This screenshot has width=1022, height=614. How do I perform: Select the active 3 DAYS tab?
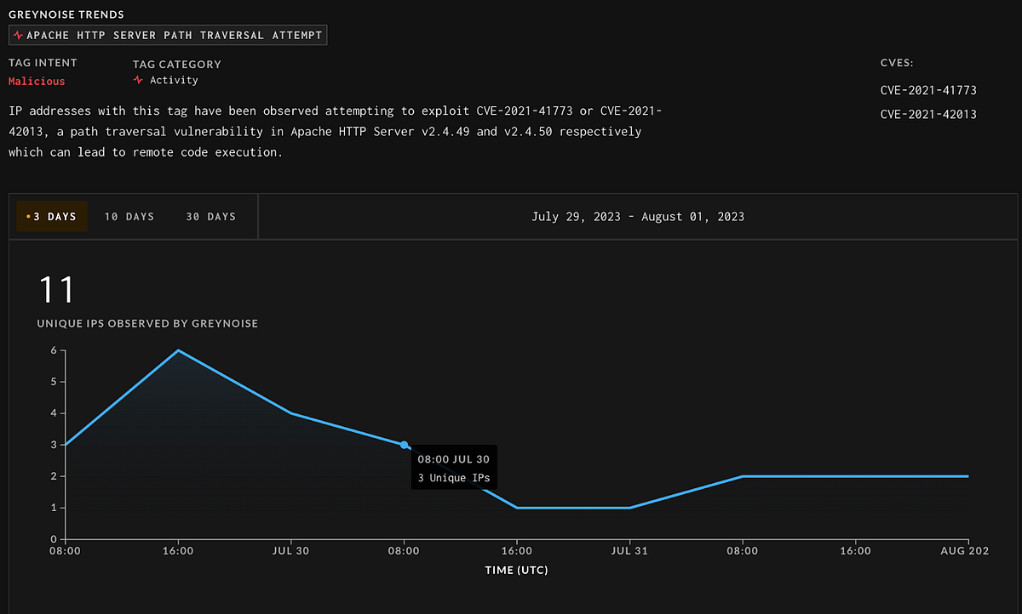click(56, 216)
